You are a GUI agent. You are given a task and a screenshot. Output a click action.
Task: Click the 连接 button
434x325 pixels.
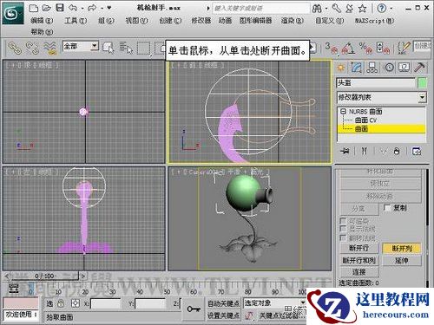358,272
